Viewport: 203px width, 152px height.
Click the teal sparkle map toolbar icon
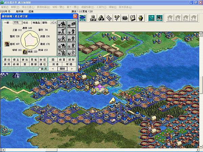tap(152, 18)
